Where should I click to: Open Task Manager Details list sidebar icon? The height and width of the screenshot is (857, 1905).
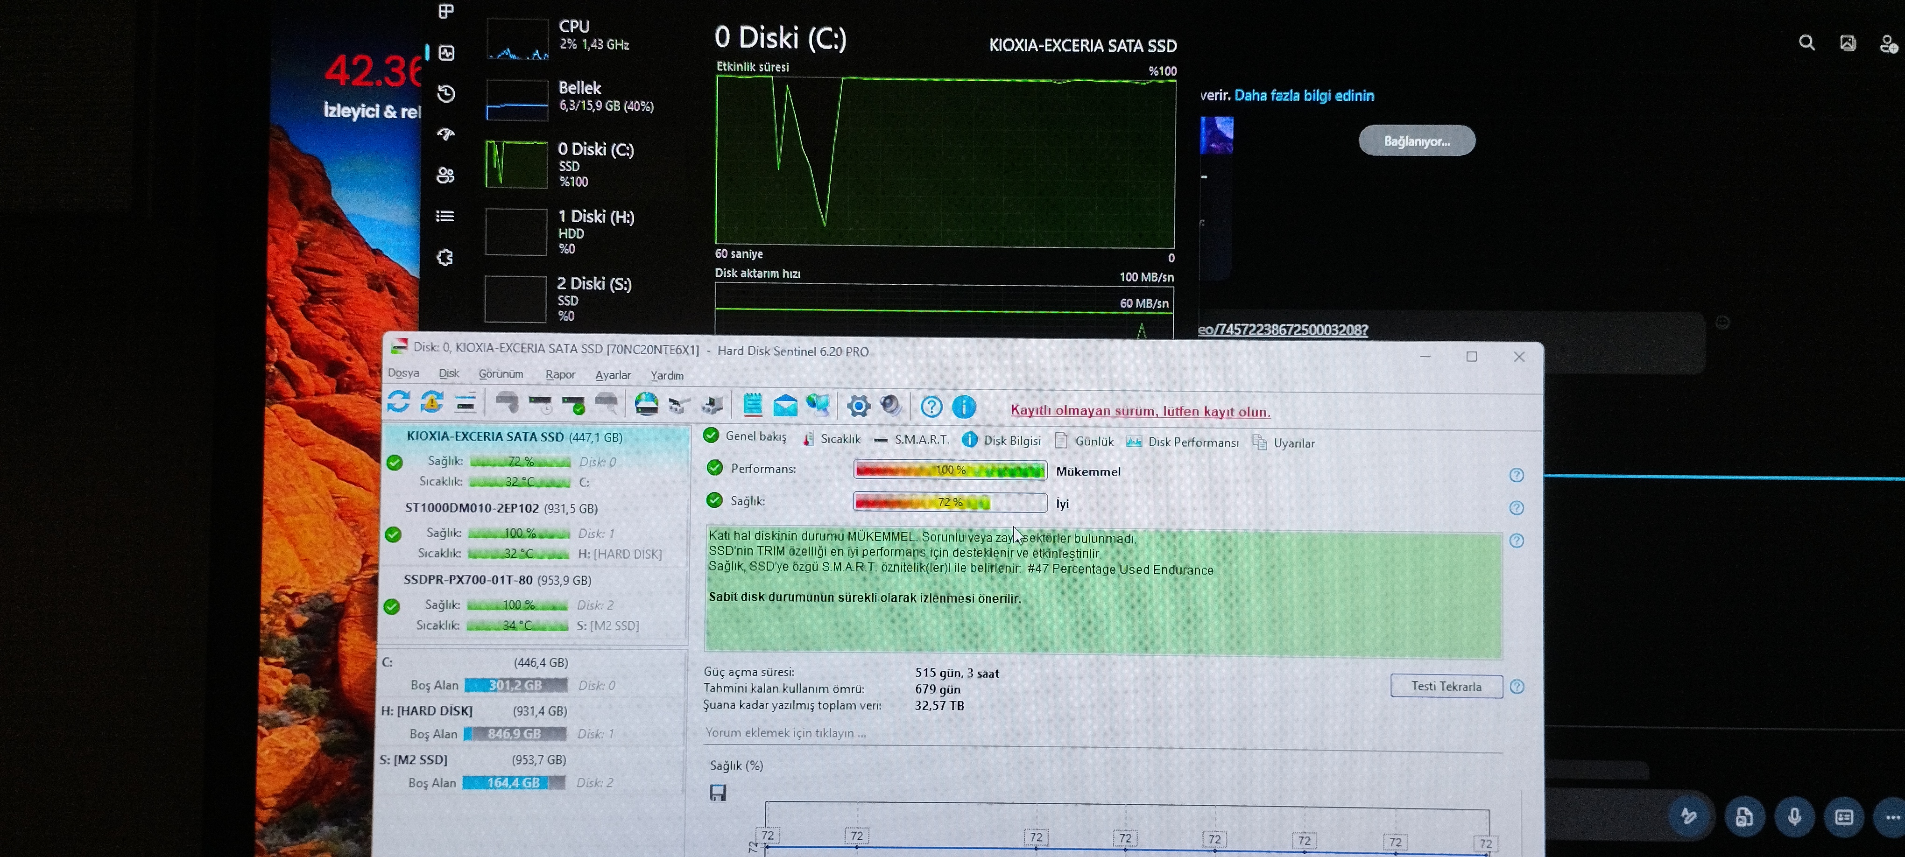click(x=444, y=216)
